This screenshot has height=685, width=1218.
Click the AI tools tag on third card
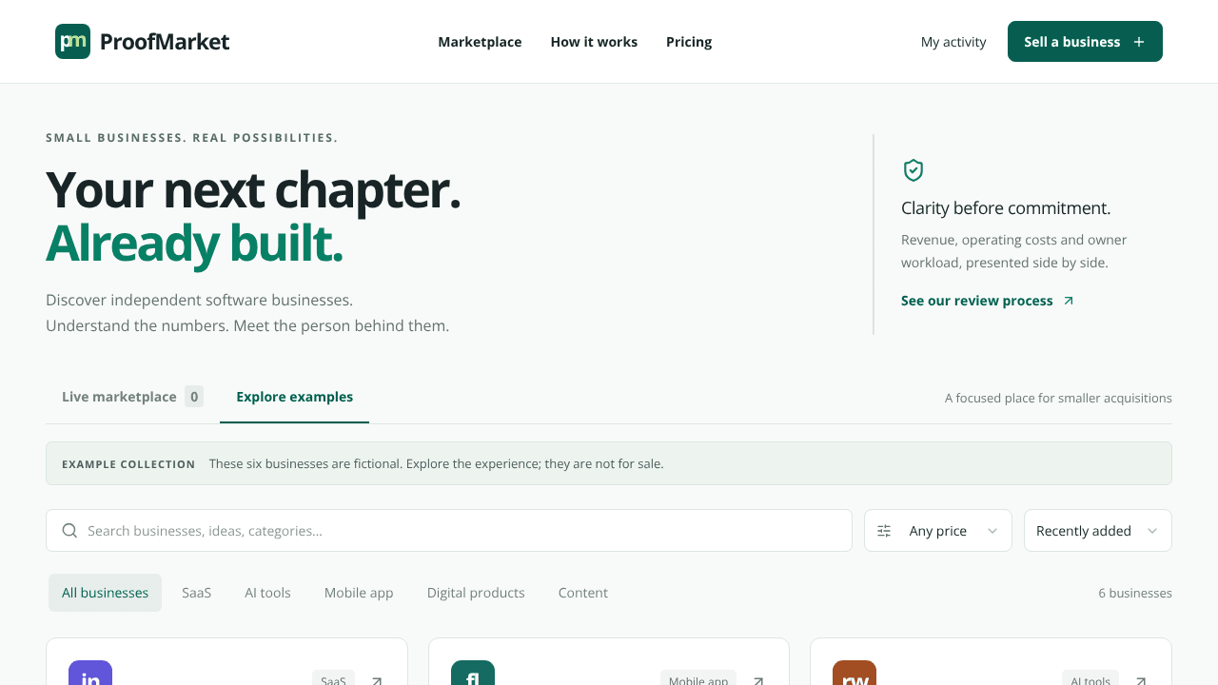[x=1090, y=678]
